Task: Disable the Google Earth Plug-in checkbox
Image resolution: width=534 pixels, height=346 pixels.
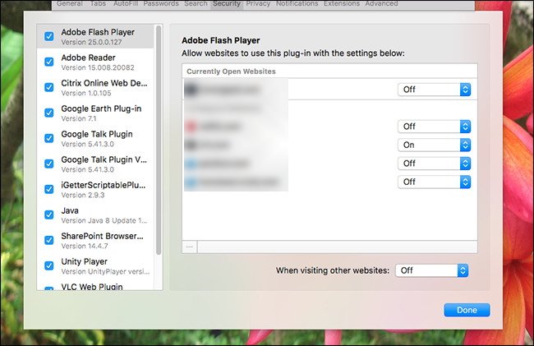Action: [x=49, y=113]
